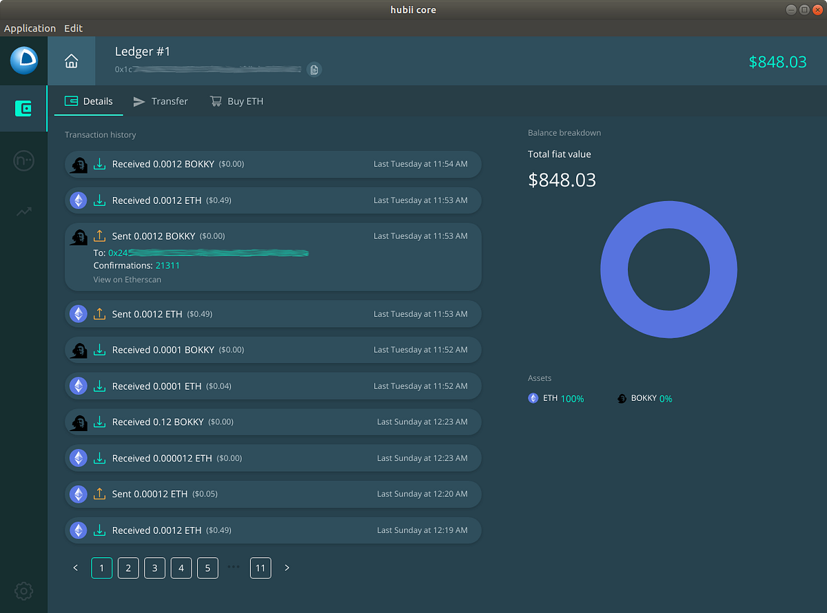Go to transaction page 5
The width and height of the screenshot is (827, 613).
pyautogui.click(x=207, y=568)
